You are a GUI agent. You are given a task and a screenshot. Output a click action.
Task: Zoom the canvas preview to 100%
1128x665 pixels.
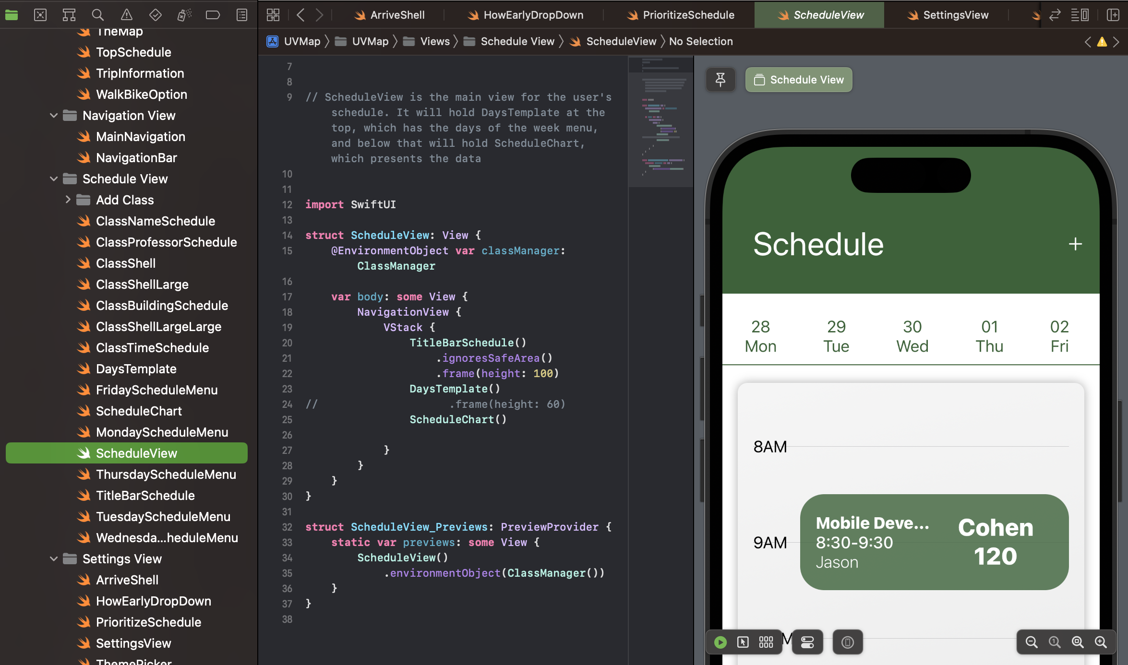point(1055,642)
